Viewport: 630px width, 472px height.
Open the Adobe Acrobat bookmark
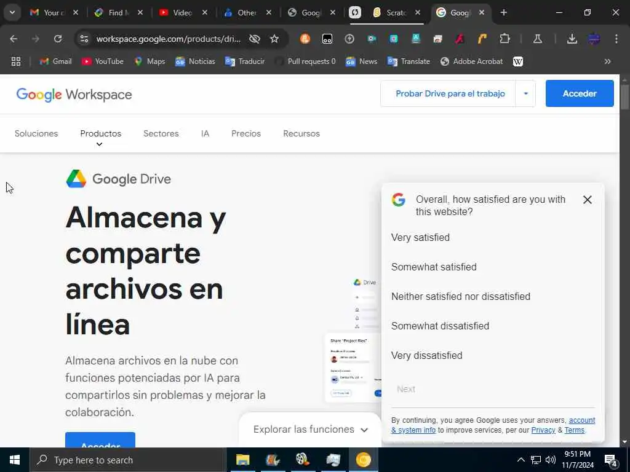tap(472, 61)
